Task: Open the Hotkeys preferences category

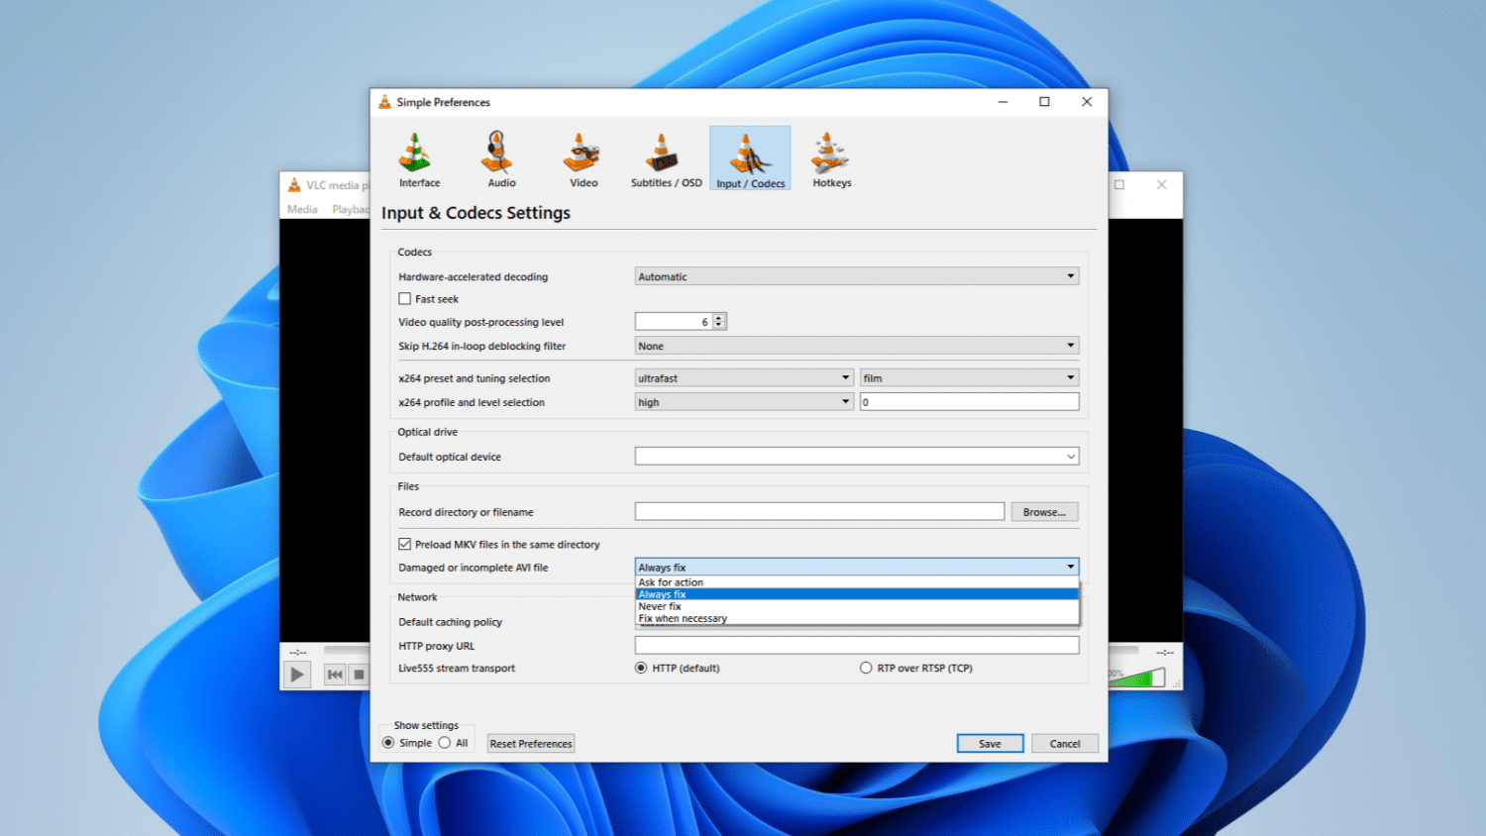Action: [832, 158]
